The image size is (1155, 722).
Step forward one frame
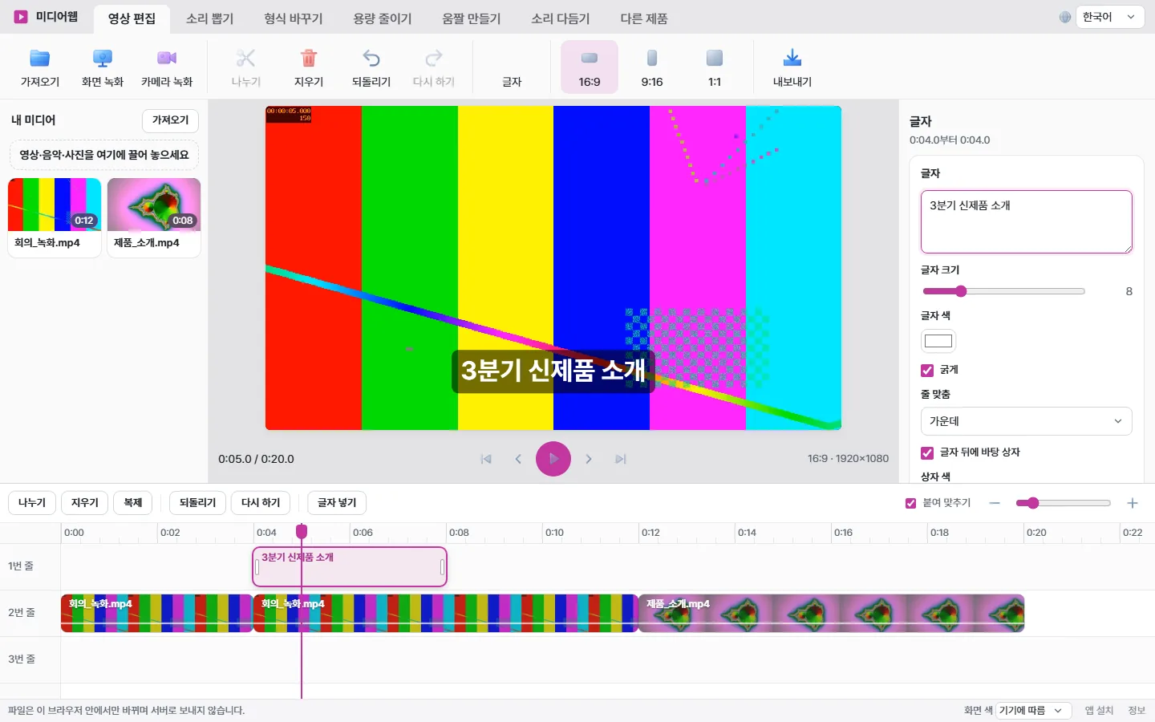coord(589,459)
